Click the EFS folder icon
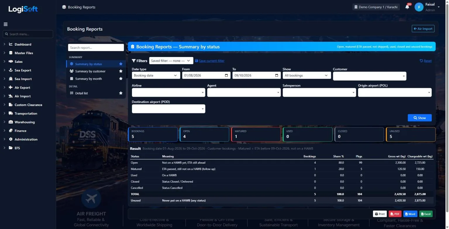Viewport: 449px width, 229px height. coord(11,148)
